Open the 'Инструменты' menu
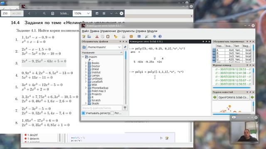Image resolution: width=266 pixels, height=149 pixels. click(x=126, y=31)
